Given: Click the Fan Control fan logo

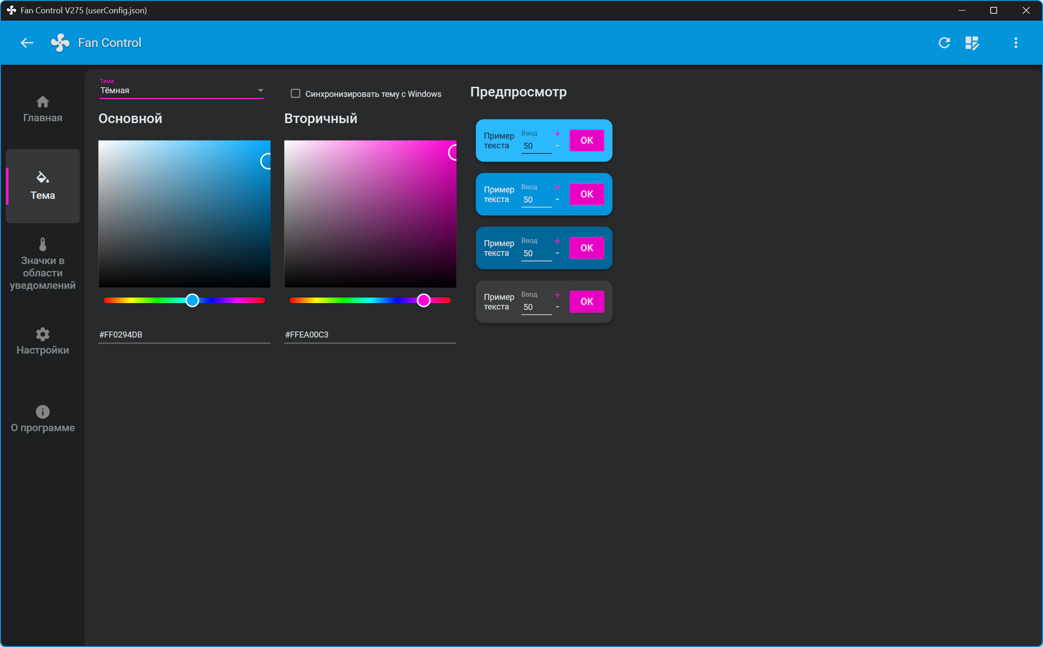Looking at the screenshot, I should coord(60,43).
